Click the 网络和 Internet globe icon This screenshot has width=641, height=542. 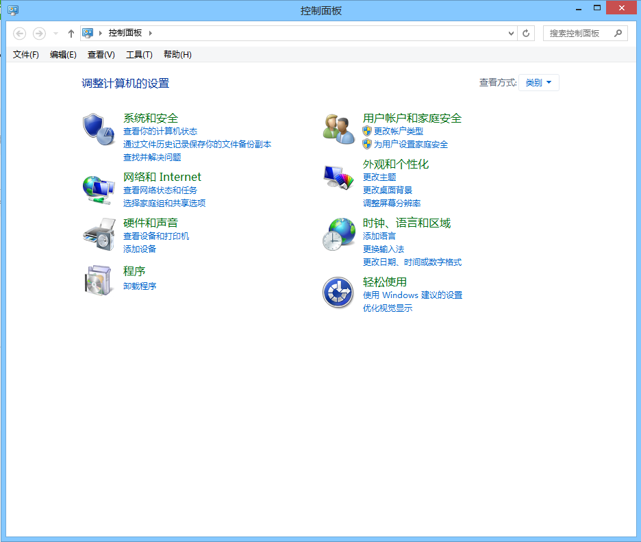(99, 186)
